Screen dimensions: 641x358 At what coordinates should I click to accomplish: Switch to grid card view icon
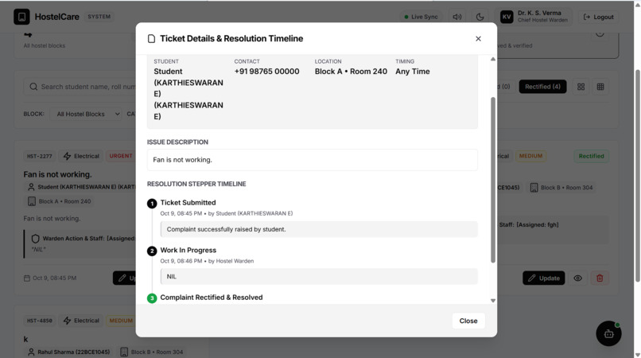pos(581,87)
